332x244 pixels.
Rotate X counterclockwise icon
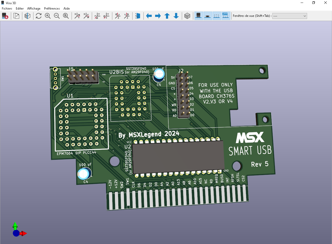pyautogui.click(x=86, y=16)
